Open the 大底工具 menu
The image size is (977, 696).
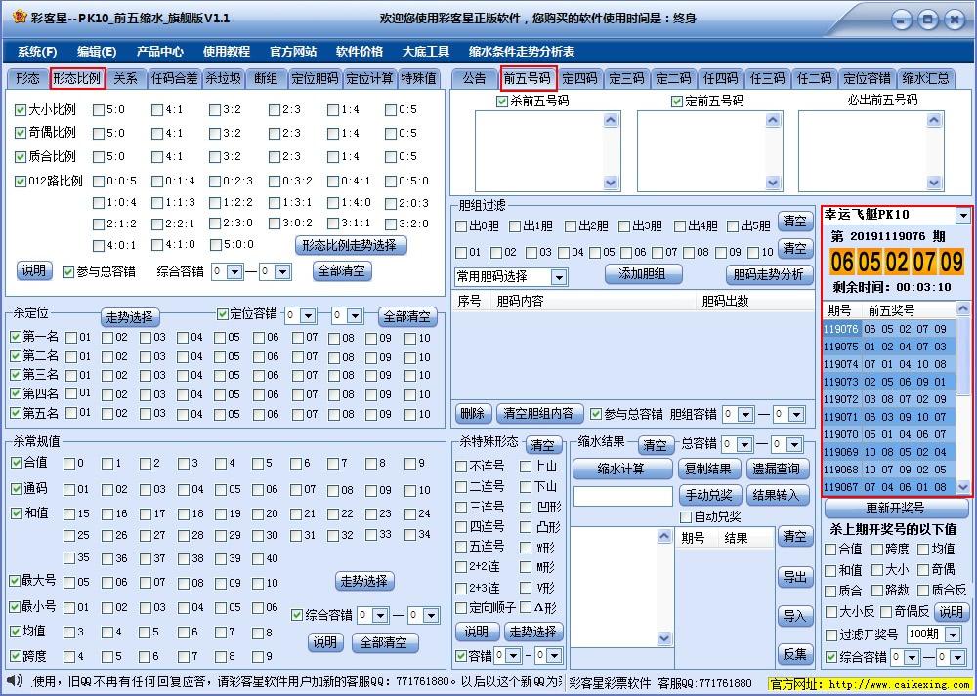(426, 51)
